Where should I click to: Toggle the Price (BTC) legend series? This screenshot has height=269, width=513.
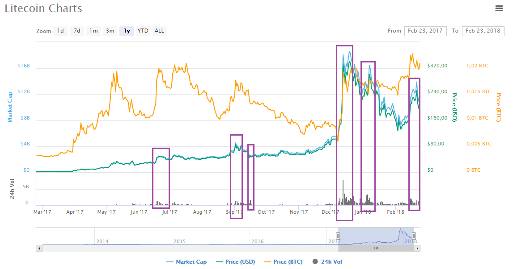283,262
